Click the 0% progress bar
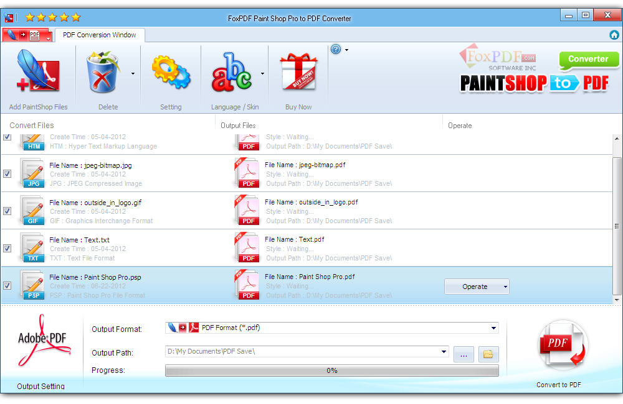 (x=332, y=370)
